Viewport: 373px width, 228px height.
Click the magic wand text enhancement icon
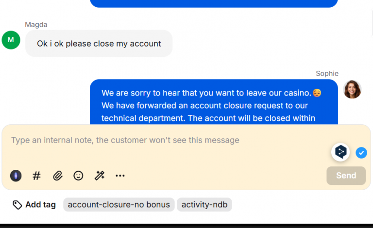(100, 176)
